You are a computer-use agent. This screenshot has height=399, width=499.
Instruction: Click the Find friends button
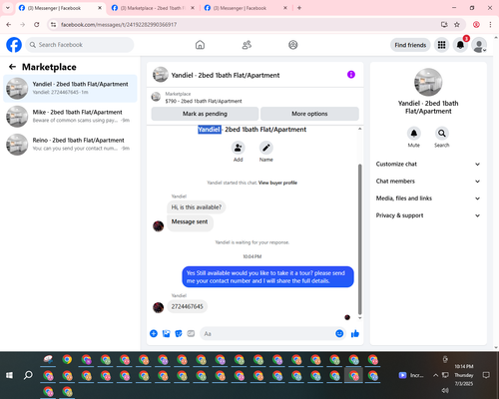pos(410,45)
